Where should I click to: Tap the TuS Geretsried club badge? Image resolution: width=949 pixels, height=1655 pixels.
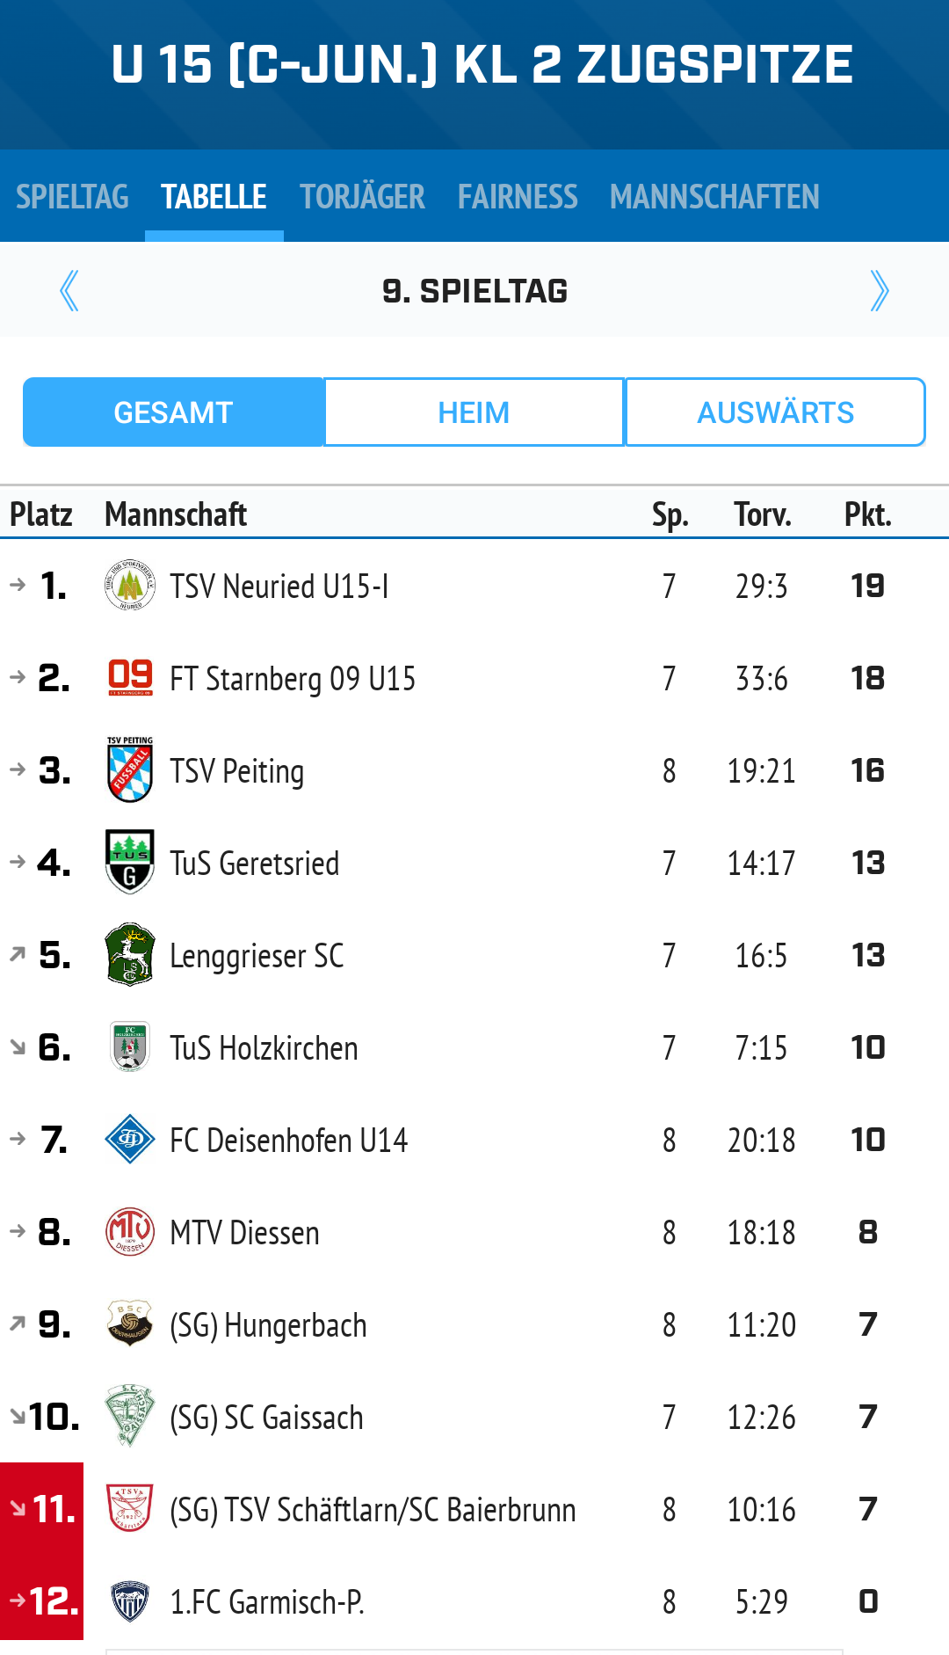130,862
